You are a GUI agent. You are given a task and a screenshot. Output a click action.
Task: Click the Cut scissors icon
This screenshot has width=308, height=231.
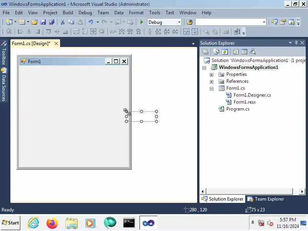click(62, 22)
